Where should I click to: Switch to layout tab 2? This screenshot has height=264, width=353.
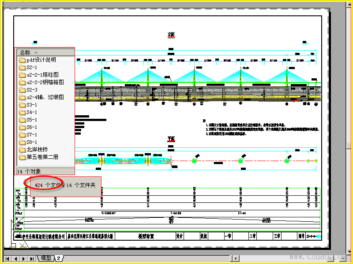point(59,258)
